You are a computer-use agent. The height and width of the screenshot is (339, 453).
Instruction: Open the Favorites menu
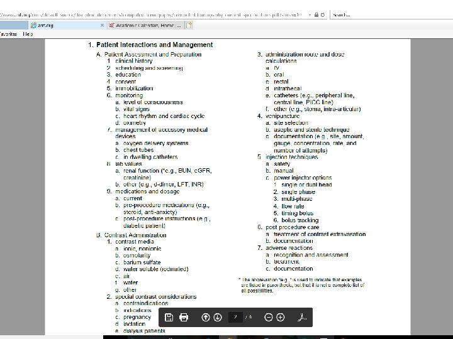(x=8, y=34)
